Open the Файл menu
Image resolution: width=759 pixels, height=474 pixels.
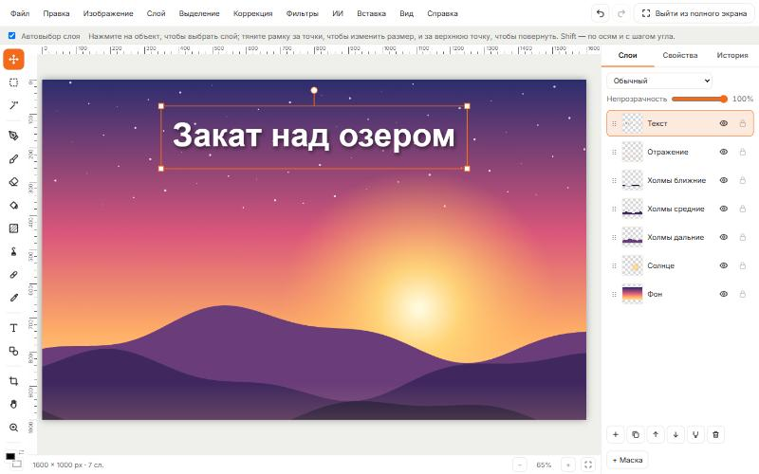[x=20, y=13]
